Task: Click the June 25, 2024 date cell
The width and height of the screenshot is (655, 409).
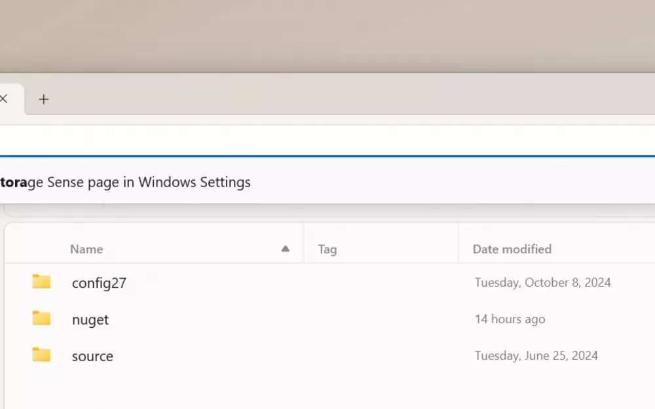Action: (x=536, y=356)
